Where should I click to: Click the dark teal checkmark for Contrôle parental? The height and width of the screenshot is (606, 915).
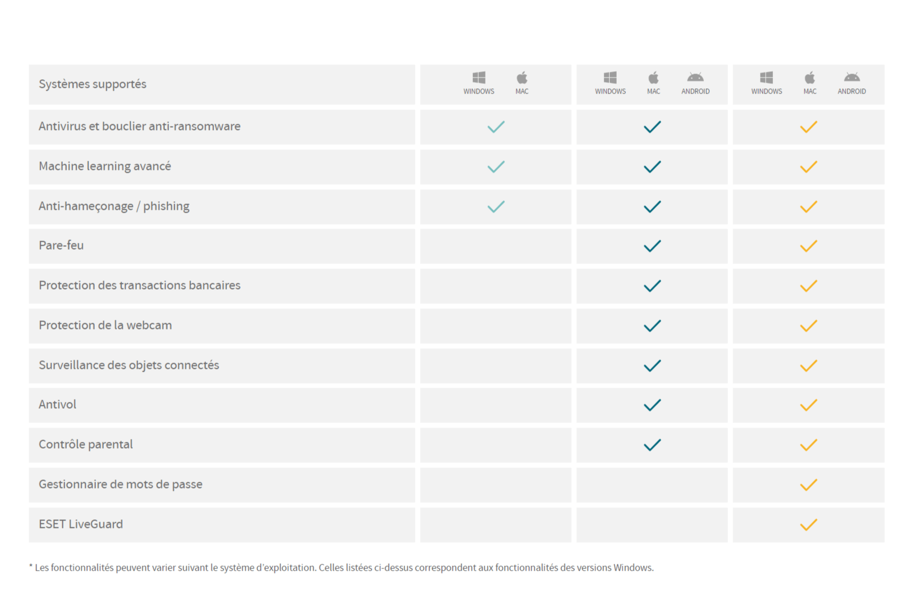tap(652, 445)
